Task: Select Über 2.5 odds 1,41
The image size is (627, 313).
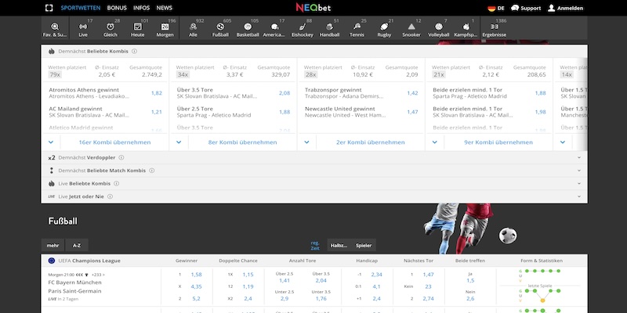Action: [x=285, y=281]
